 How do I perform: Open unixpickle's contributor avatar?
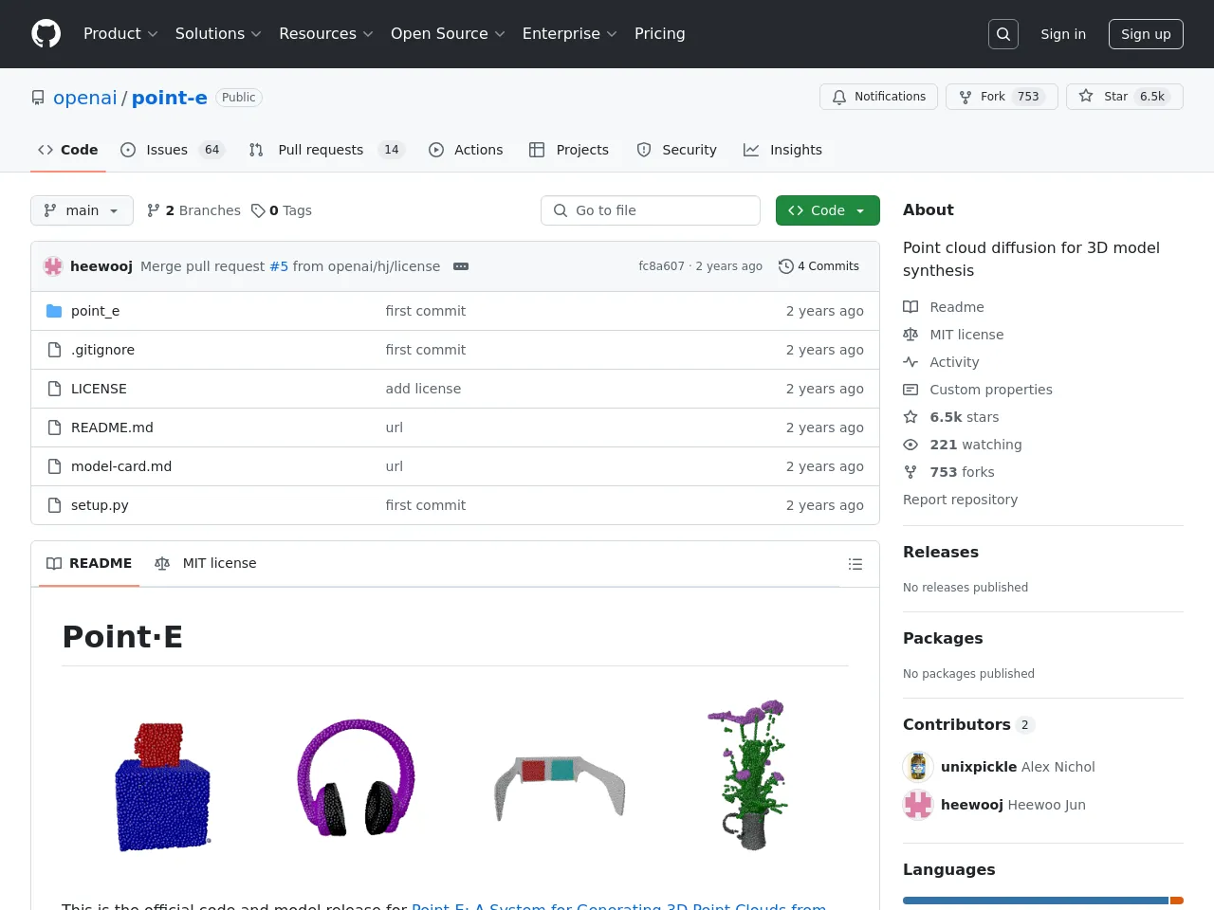pyautogui.click(x=917, y=767)
